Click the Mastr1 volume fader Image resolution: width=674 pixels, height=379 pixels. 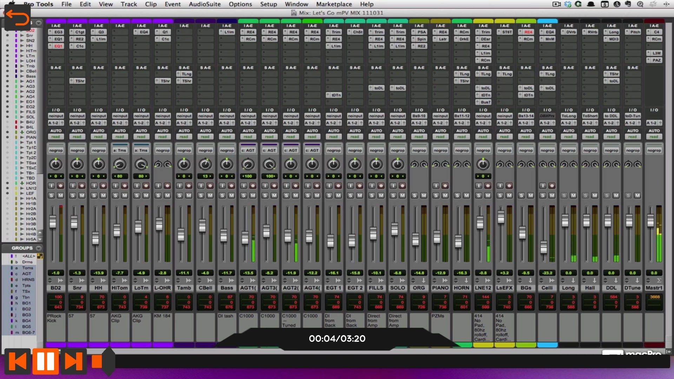pos(650,220)
